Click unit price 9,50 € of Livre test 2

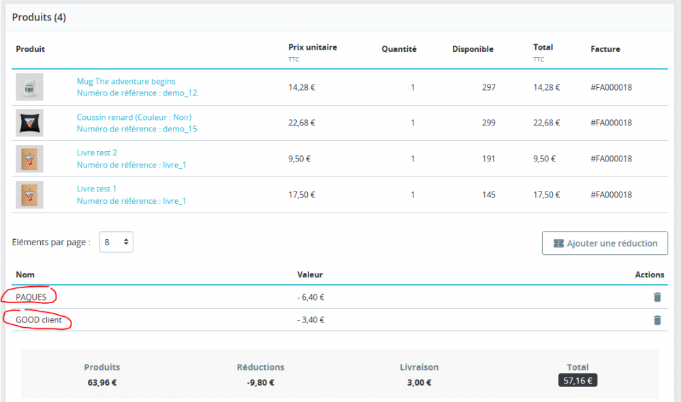point(300,159)
